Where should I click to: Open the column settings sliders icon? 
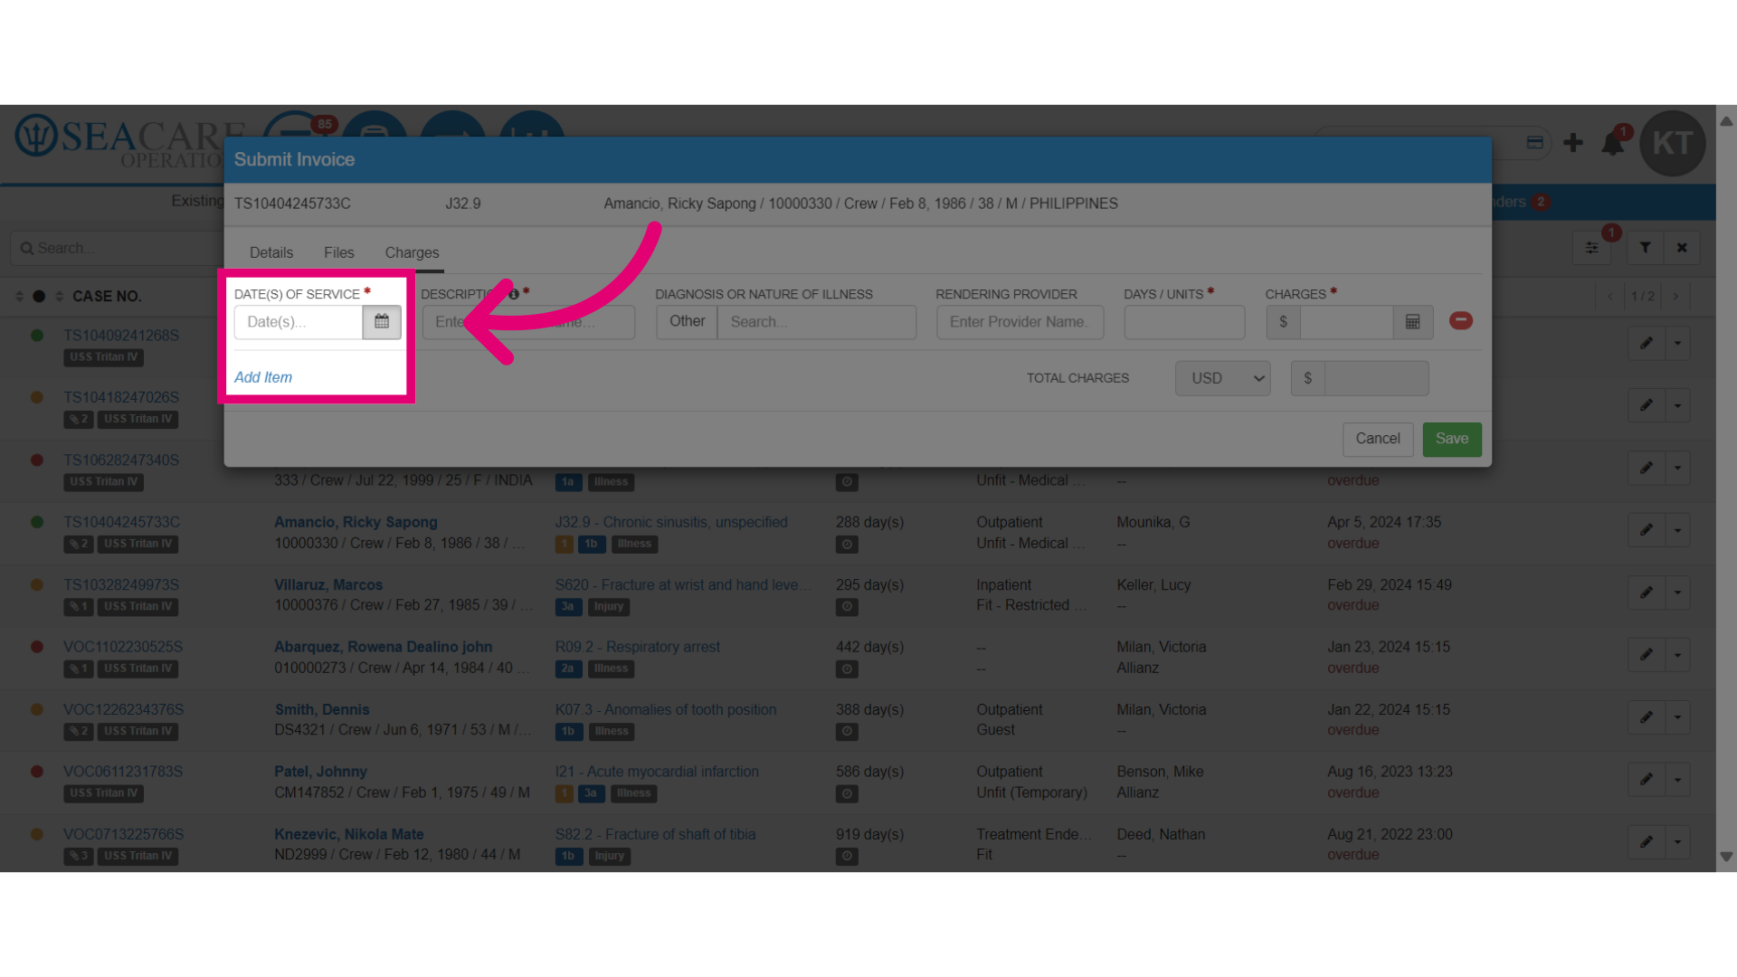point(1591,248)
